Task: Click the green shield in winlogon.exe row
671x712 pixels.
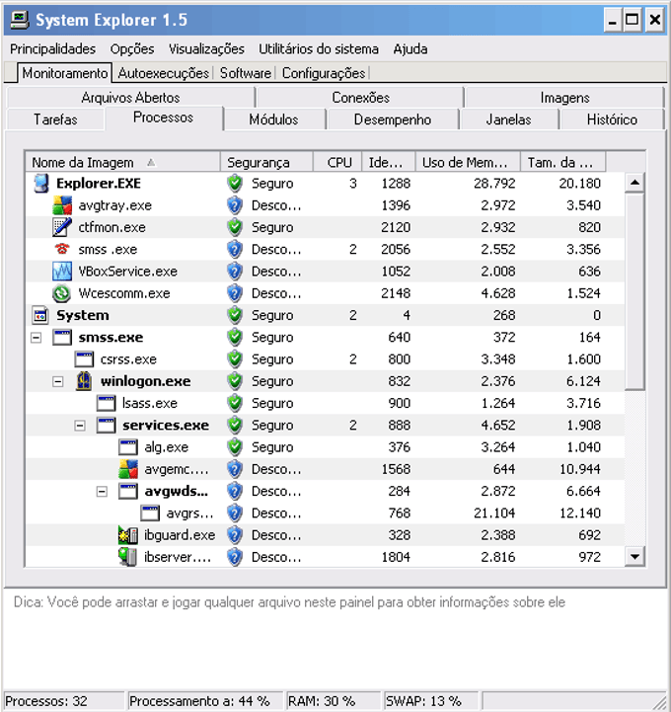Action: point(235,381)
